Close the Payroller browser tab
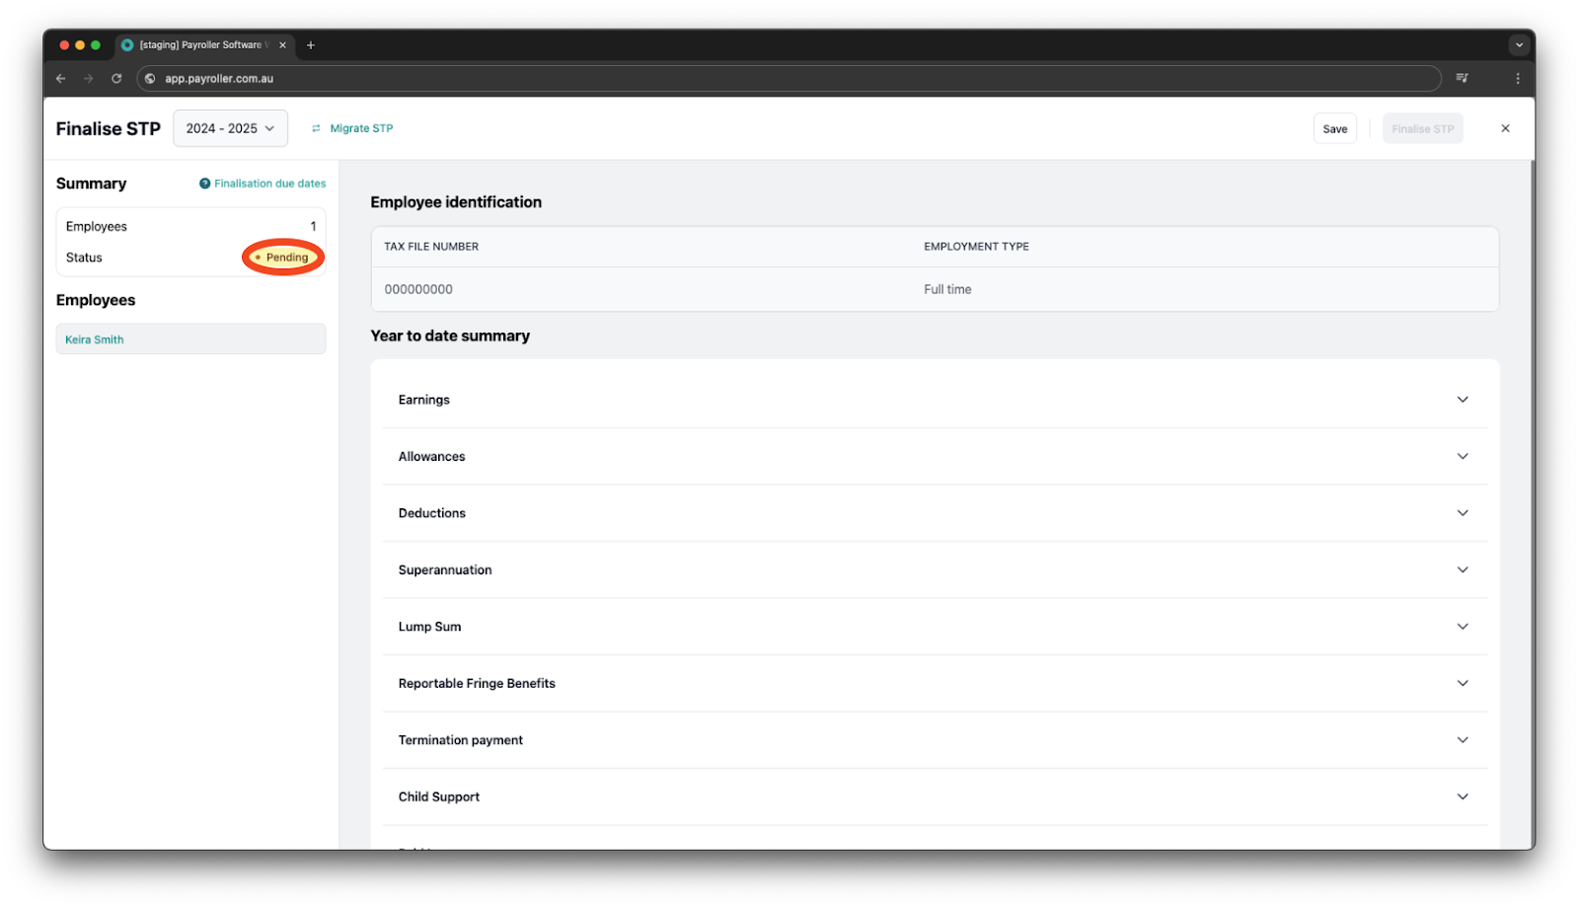Image resolution: width=1579 pixels, height=907 pixels. click(283, 45)
